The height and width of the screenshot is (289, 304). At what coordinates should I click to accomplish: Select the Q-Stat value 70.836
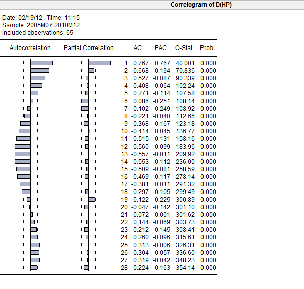(185, 71)
